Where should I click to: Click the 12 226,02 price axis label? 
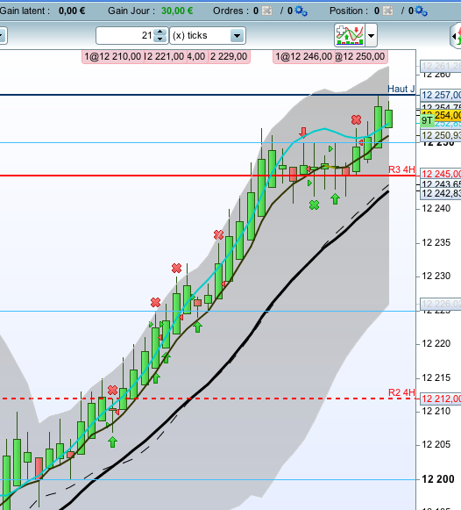pos(441,304)
